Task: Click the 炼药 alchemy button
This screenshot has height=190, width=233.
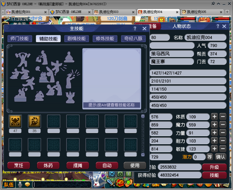Action: (48, 165)
